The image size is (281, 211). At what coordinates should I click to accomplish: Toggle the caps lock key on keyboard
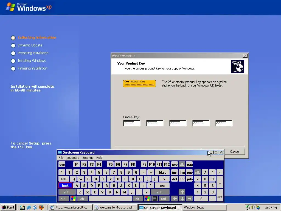pos(65,185)
